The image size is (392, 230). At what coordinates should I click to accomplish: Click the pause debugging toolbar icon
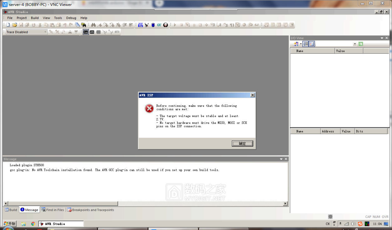pos(194,25)
